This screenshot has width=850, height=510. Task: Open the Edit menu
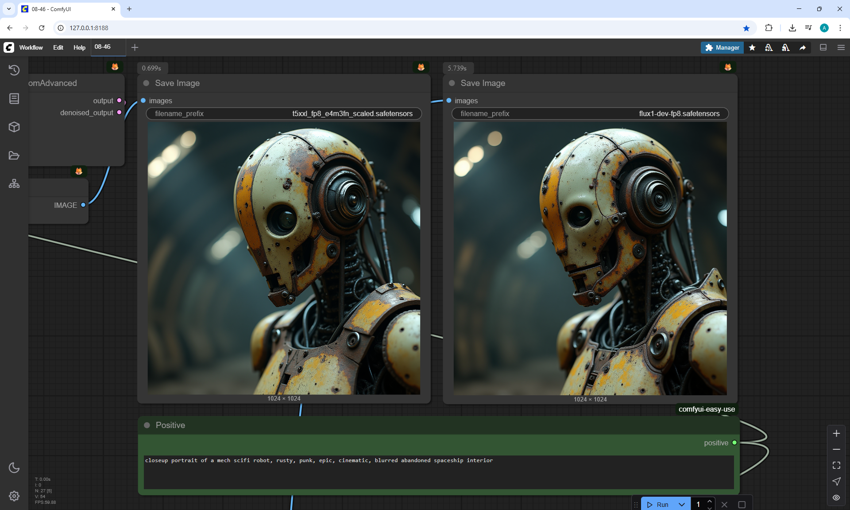(x=58, y=47)
